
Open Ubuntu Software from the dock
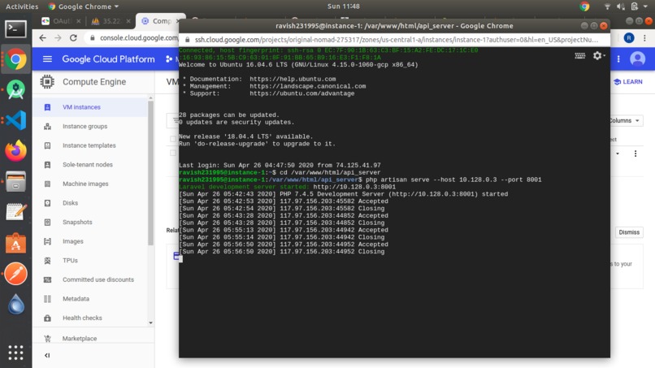[15, 243]
